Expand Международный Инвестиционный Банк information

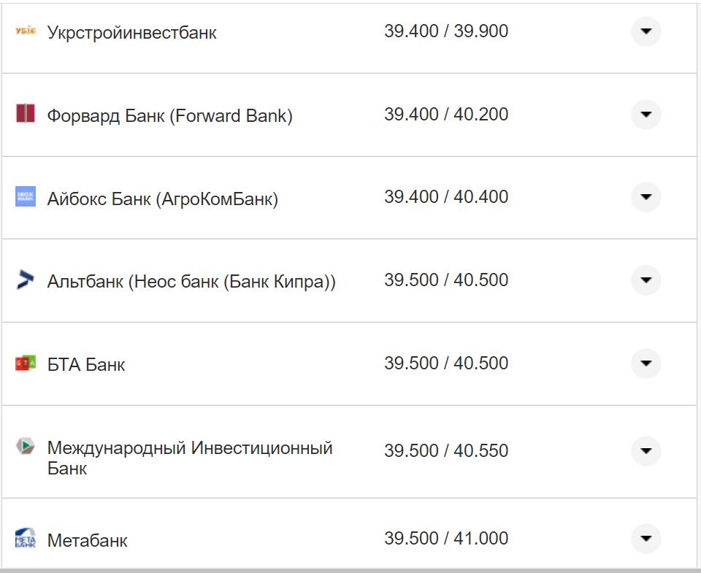coord(646,450)
